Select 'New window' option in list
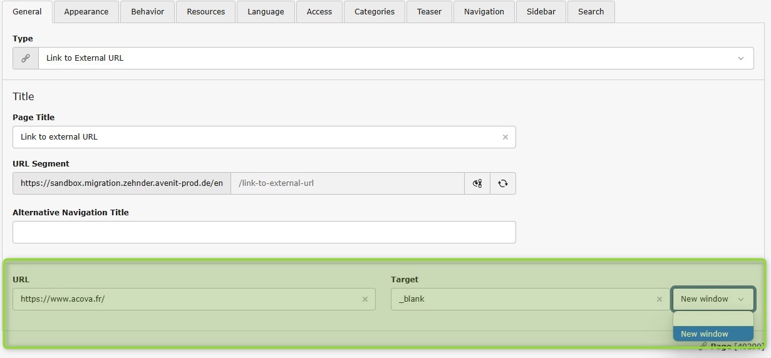The height and width of the screenshot is (358, 771). (x=713, y=334)
